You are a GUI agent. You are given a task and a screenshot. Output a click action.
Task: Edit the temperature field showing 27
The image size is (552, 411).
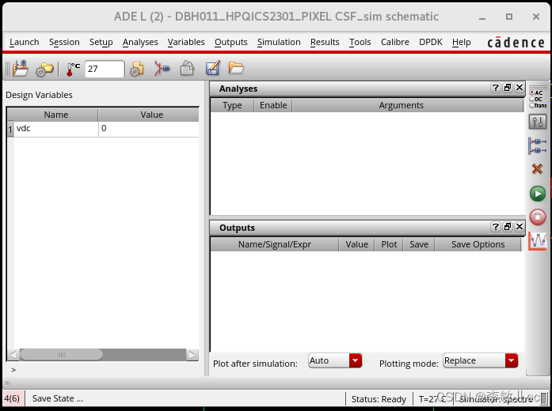point(105,69)
